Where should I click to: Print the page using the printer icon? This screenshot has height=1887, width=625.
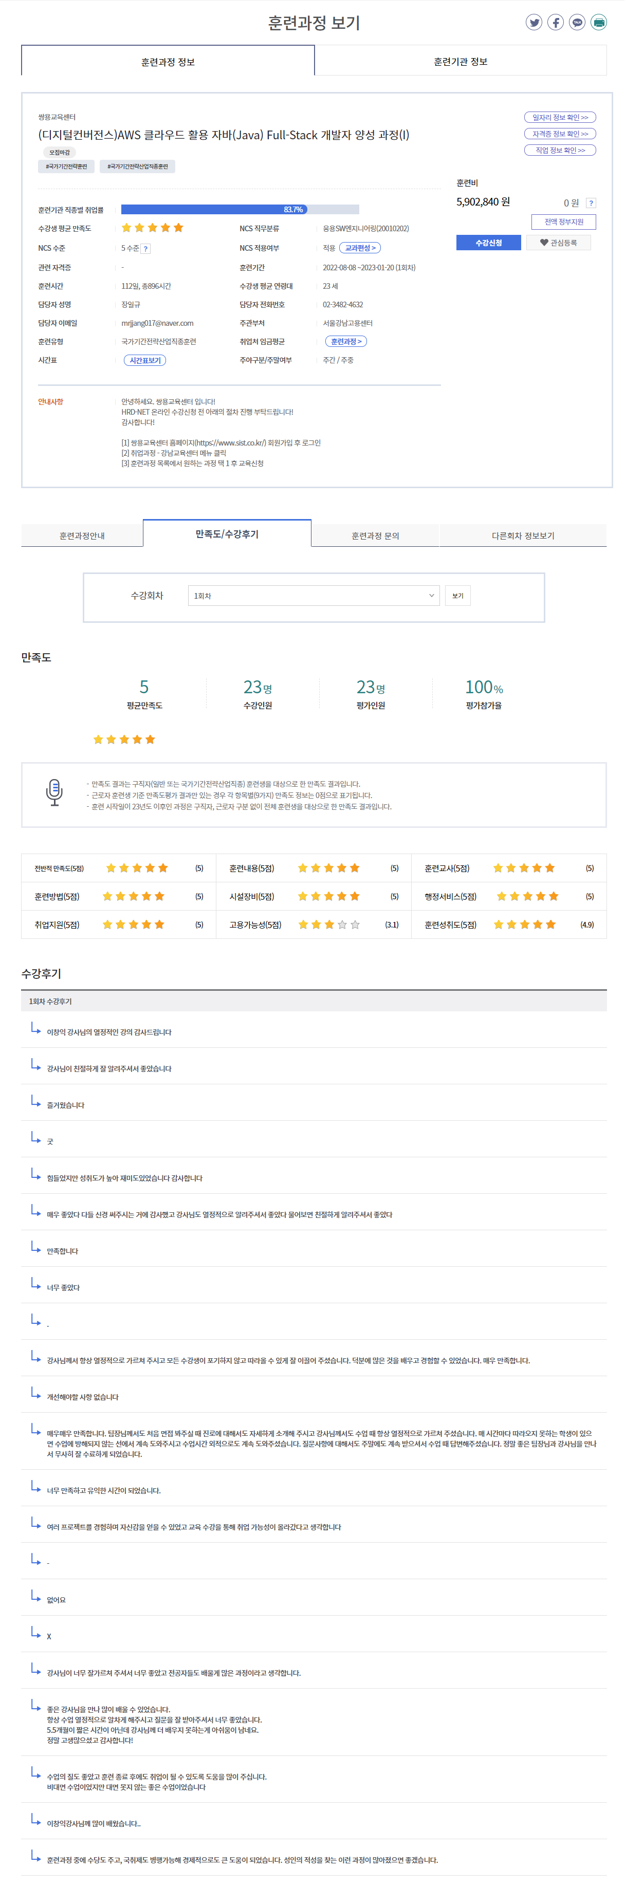point(599,23)
